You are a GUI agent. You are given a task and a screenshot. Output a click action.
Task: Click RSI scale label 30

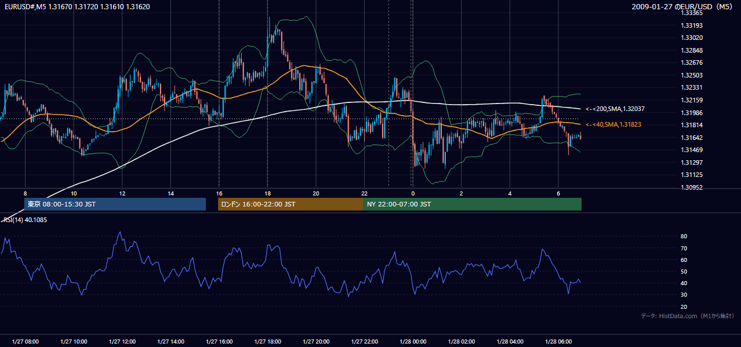[x=684, y=295]
